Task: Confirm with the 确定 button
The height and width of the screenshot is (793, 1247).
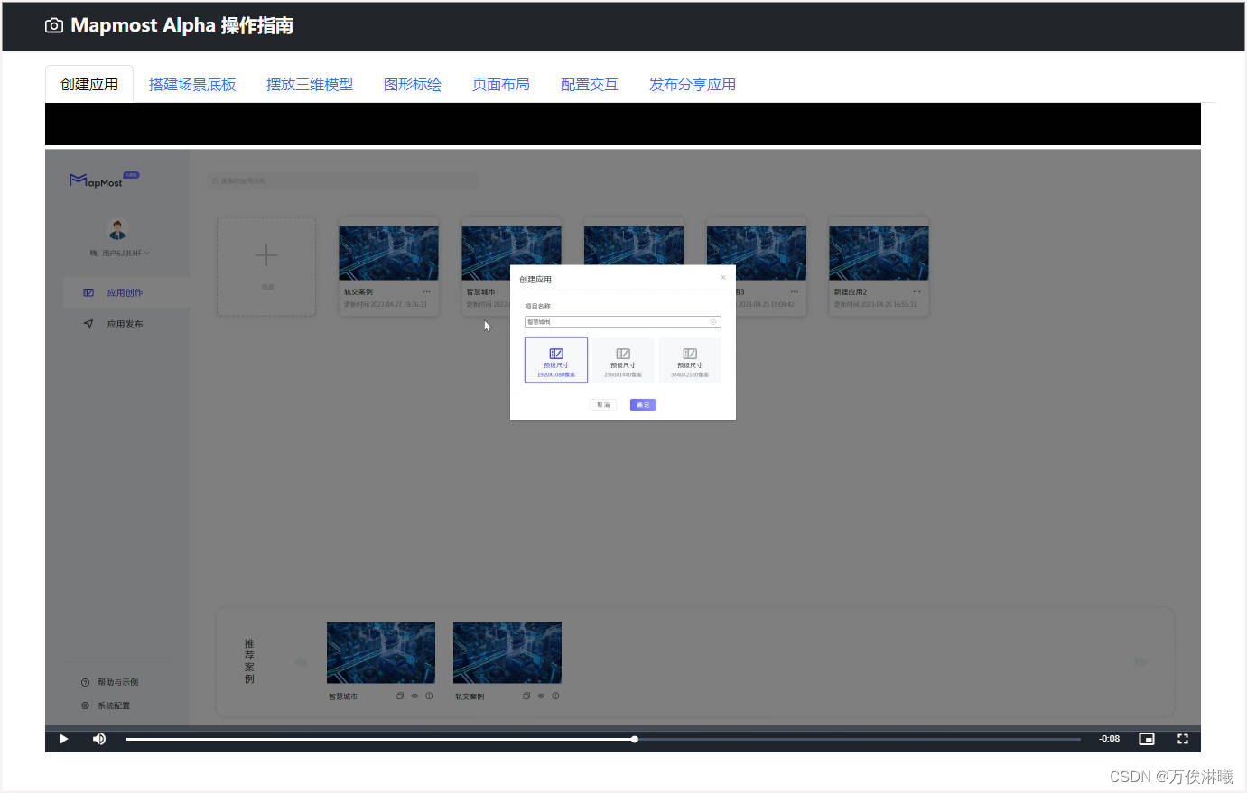Action: coord(643,405)
